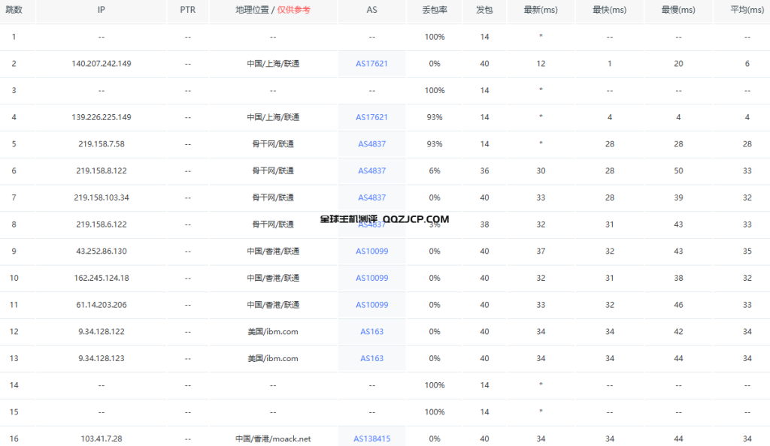770x446 pixels.
Task: Sort by the 最快(ms) column header
Action: pyautogui.click(x=610, y=11)
